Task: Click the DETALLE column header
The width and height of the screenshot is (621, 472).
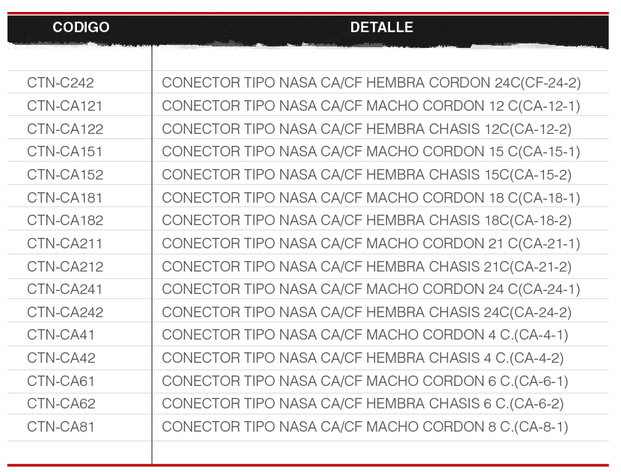Action: pyautogui.click(x=381, y=28)
